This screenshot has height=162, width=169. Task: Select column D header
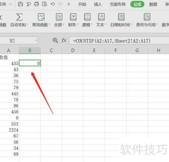point(73,51)
